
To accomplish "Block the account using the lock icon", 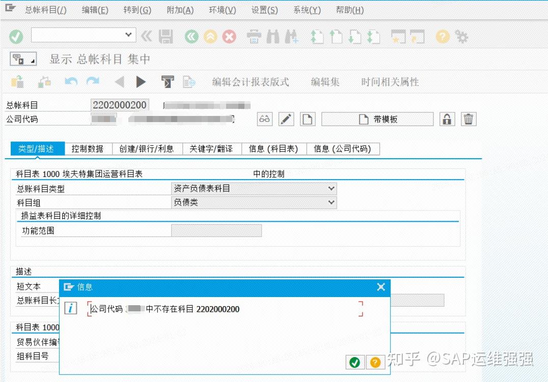I will (x=447, y=119).
